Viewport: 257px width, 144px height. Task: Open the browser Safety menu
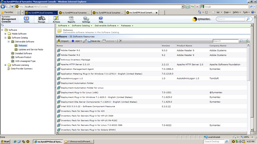coord(237,12)
